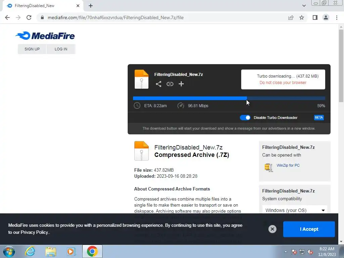Click the 59% progress text
The height and width of the screenshot is (258, 344).
(x=321, y=106)
